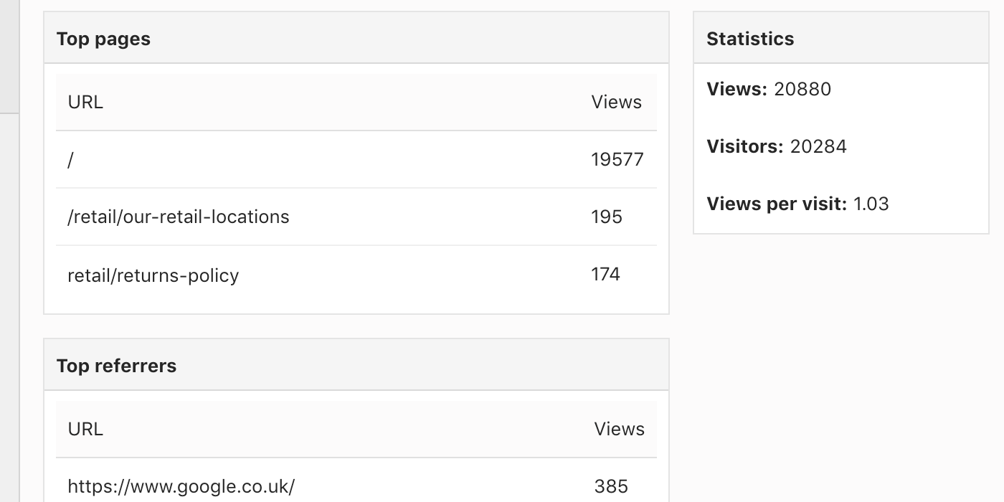1004x502 pixels.
Task: Click the 20284 visitors figure
Action: (818, 147)
